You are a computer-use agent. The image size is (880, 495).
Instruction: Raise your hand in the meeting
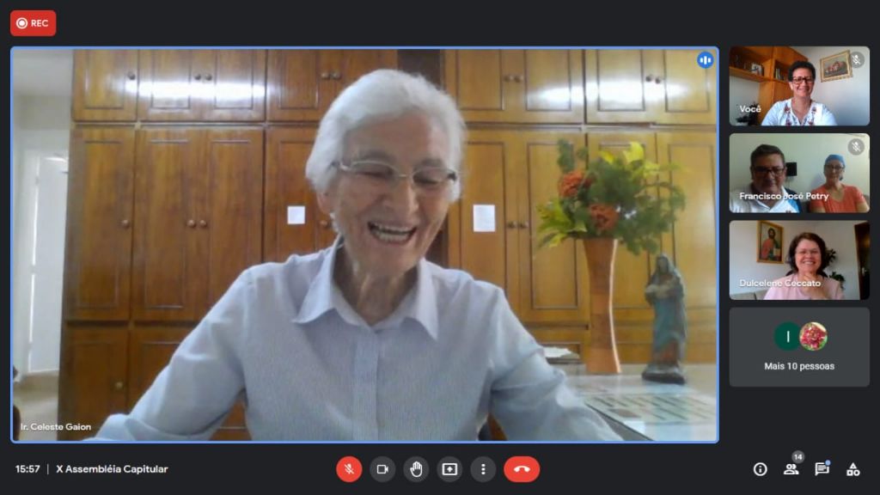(416, 468)
